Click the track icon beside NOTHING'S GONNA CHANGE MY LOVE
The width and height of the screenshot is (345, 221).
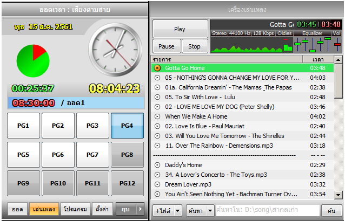(157, 78)
